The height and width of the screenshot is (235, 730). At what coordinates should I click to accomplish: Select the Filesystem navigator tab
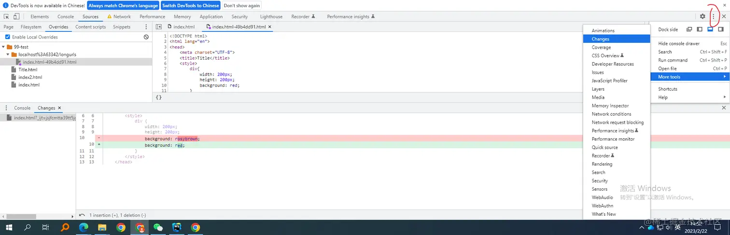31,27
